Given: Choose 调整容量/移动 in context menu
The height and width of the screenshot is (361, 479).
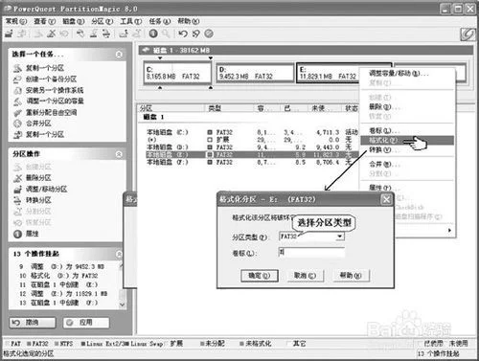Looking at the screenshot, I should (x=407, y=74).
